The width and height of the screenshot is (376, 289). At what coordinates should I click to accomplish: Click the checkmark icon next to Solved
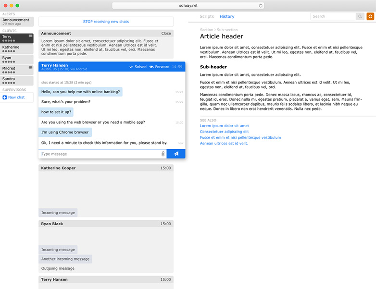pos(131,67)
